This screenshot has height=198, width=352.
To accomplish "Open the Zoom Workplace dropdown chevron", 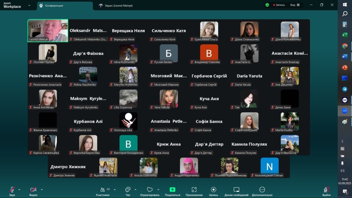I will pos(29,5).
